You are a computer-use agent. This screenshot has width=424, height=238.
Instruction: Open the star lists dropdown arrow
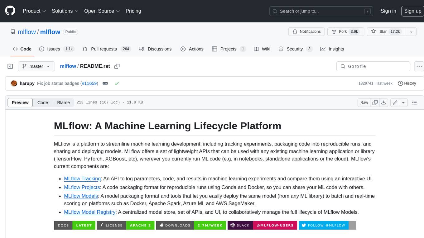click(411, 32)
